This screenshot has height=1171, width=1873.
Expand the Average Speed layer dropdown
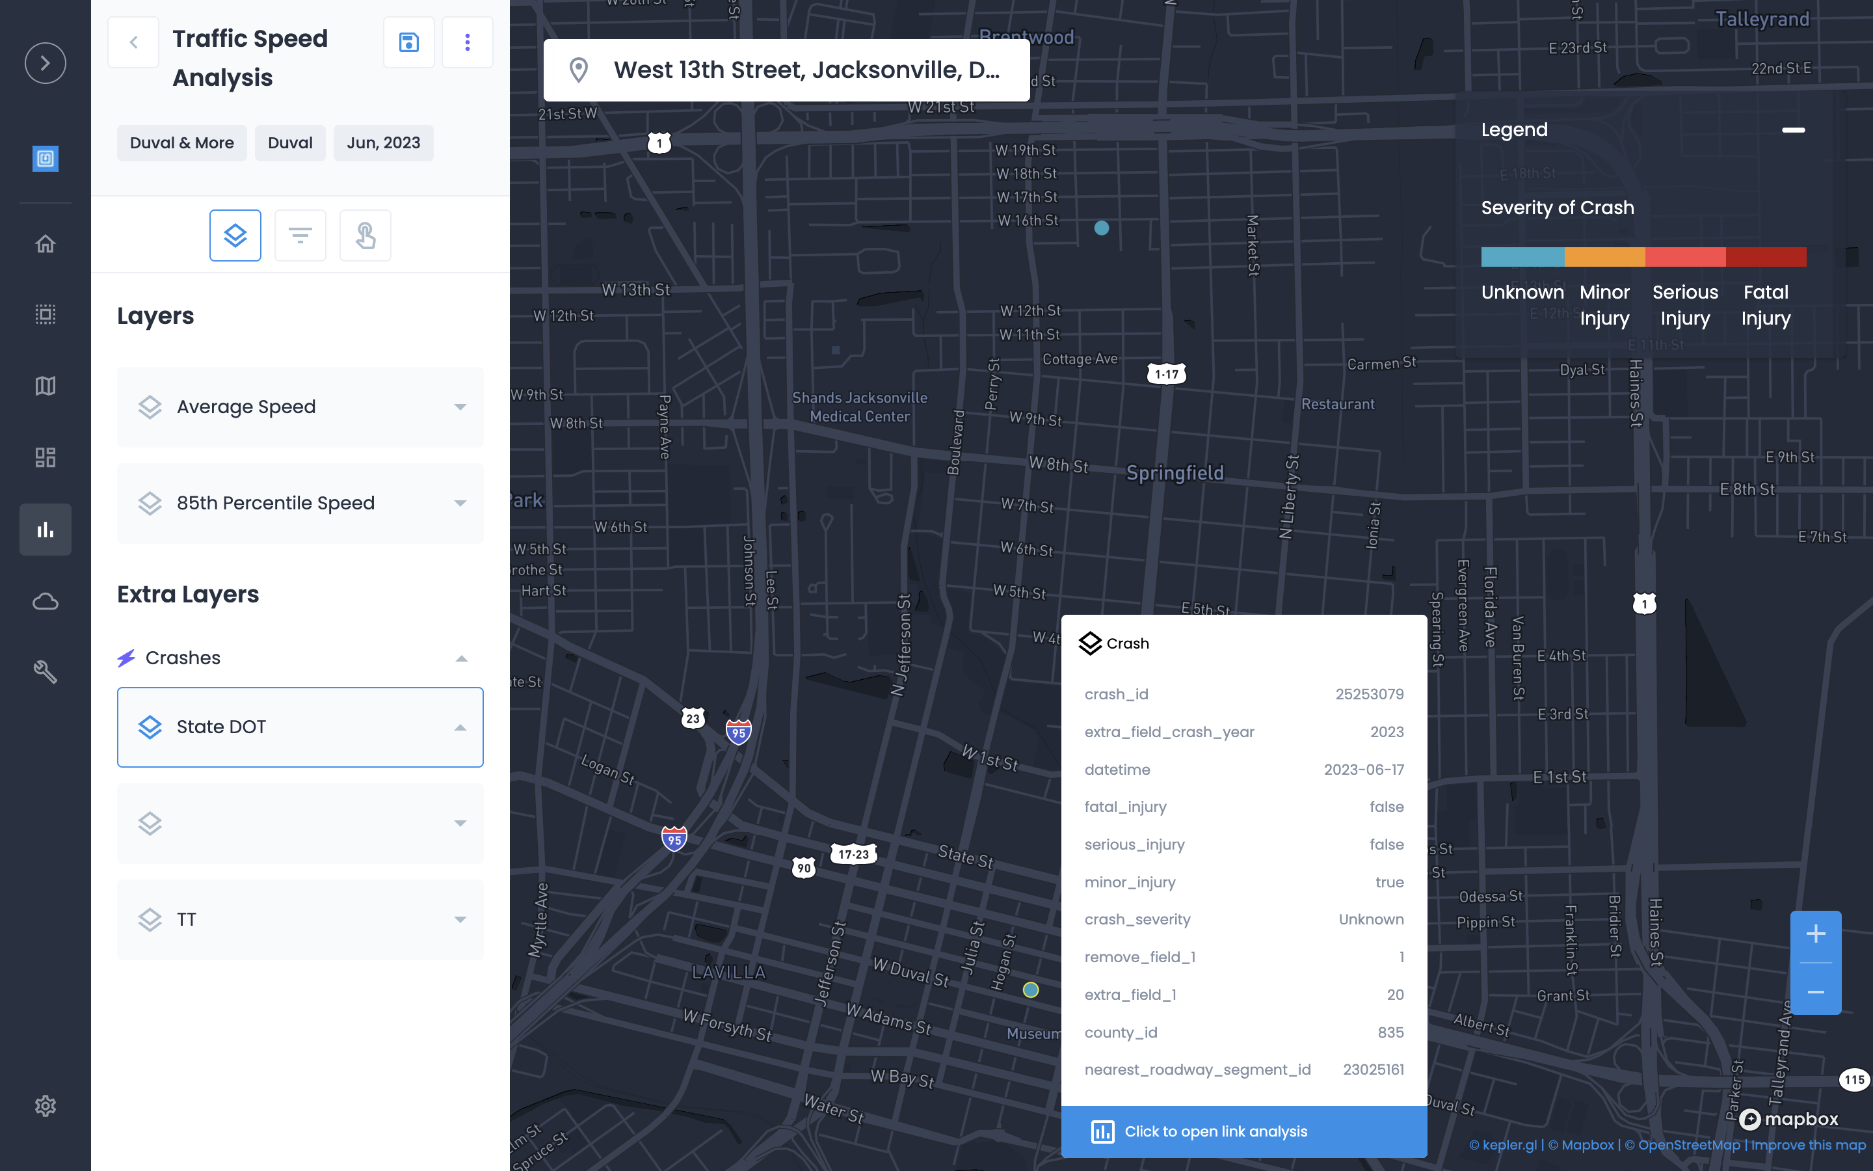point(460,407)
